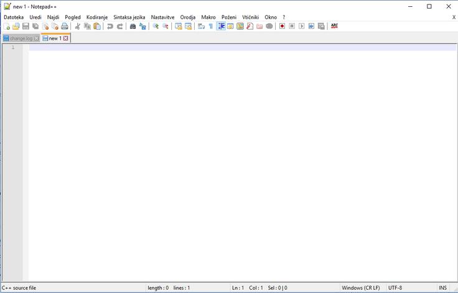Open Find with the binoculars icon
458x293 pixels.
133,26
